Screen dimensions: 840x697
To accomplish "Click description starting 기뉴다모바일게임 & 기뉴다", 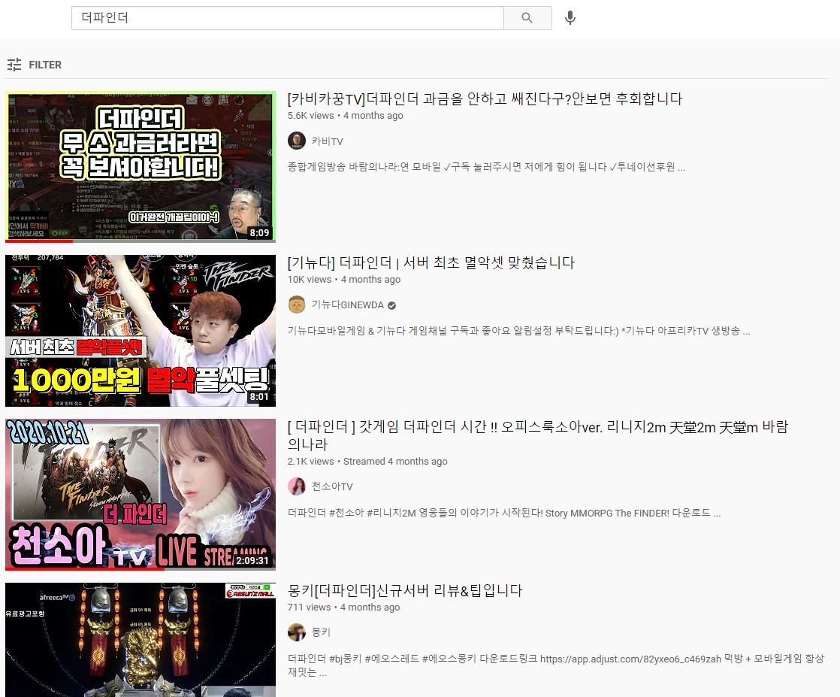I will [x=518, y=331].
